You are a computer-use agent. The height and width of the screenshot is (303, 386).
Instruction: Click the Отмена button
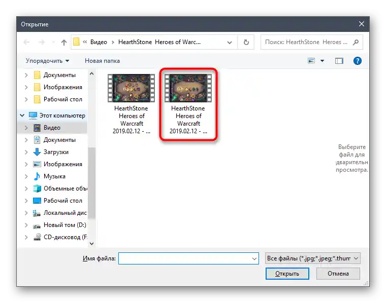point(338,274)
